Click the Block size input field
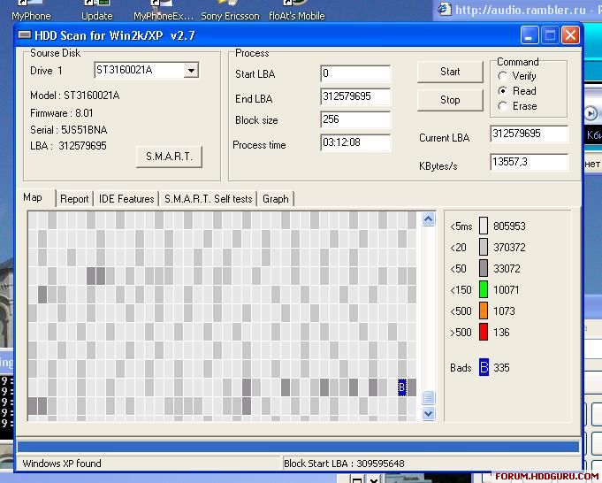The height and width of the screenshot is (483, 602). coord(355,119)
